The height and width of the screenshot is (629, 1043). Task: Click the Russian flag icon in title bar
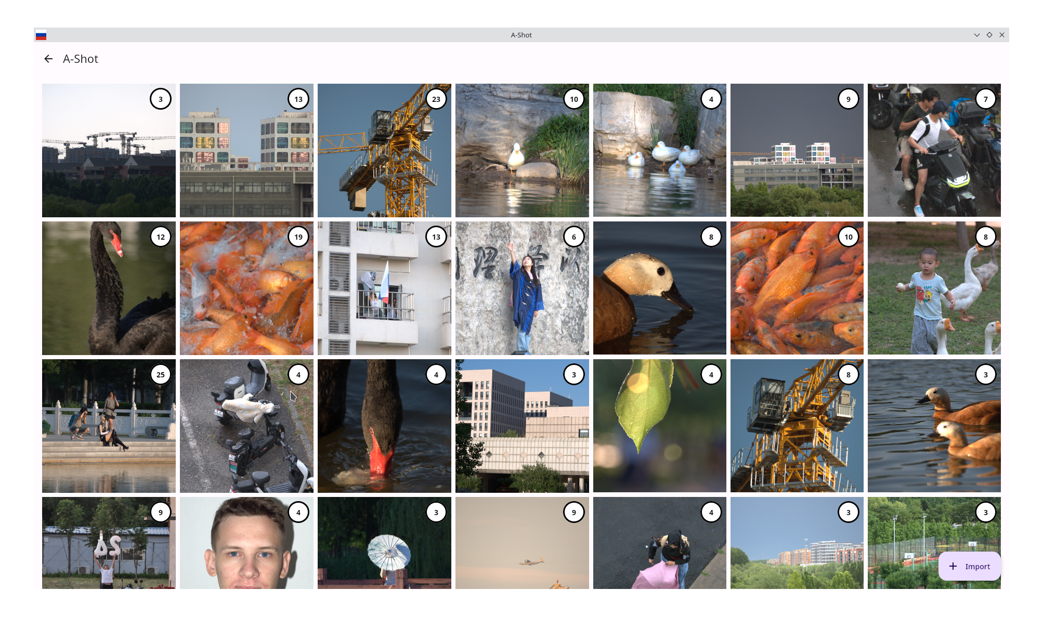[41, 35]
